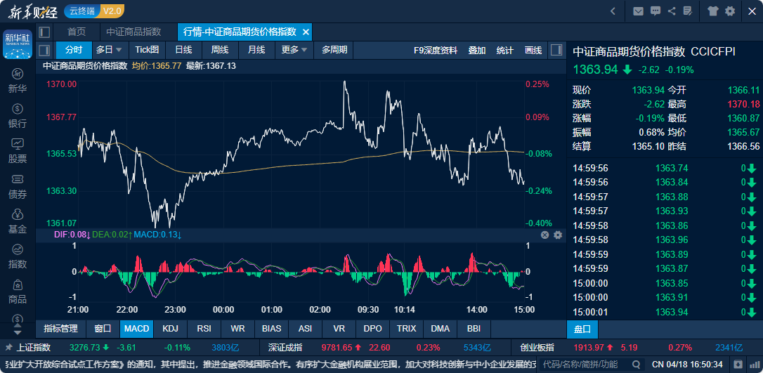
Task: Open 银行 section in left sidebar
Action: coord(17,116)
